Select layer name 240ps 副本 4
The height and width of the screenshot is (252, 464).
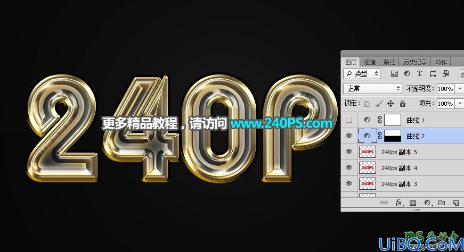tap(399, 168)
